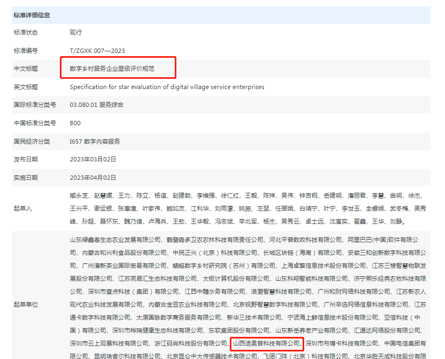The width and height of the screenshot is (445, 359).
Task: Click the 英文标题 label
Action: tap(26, 87)
